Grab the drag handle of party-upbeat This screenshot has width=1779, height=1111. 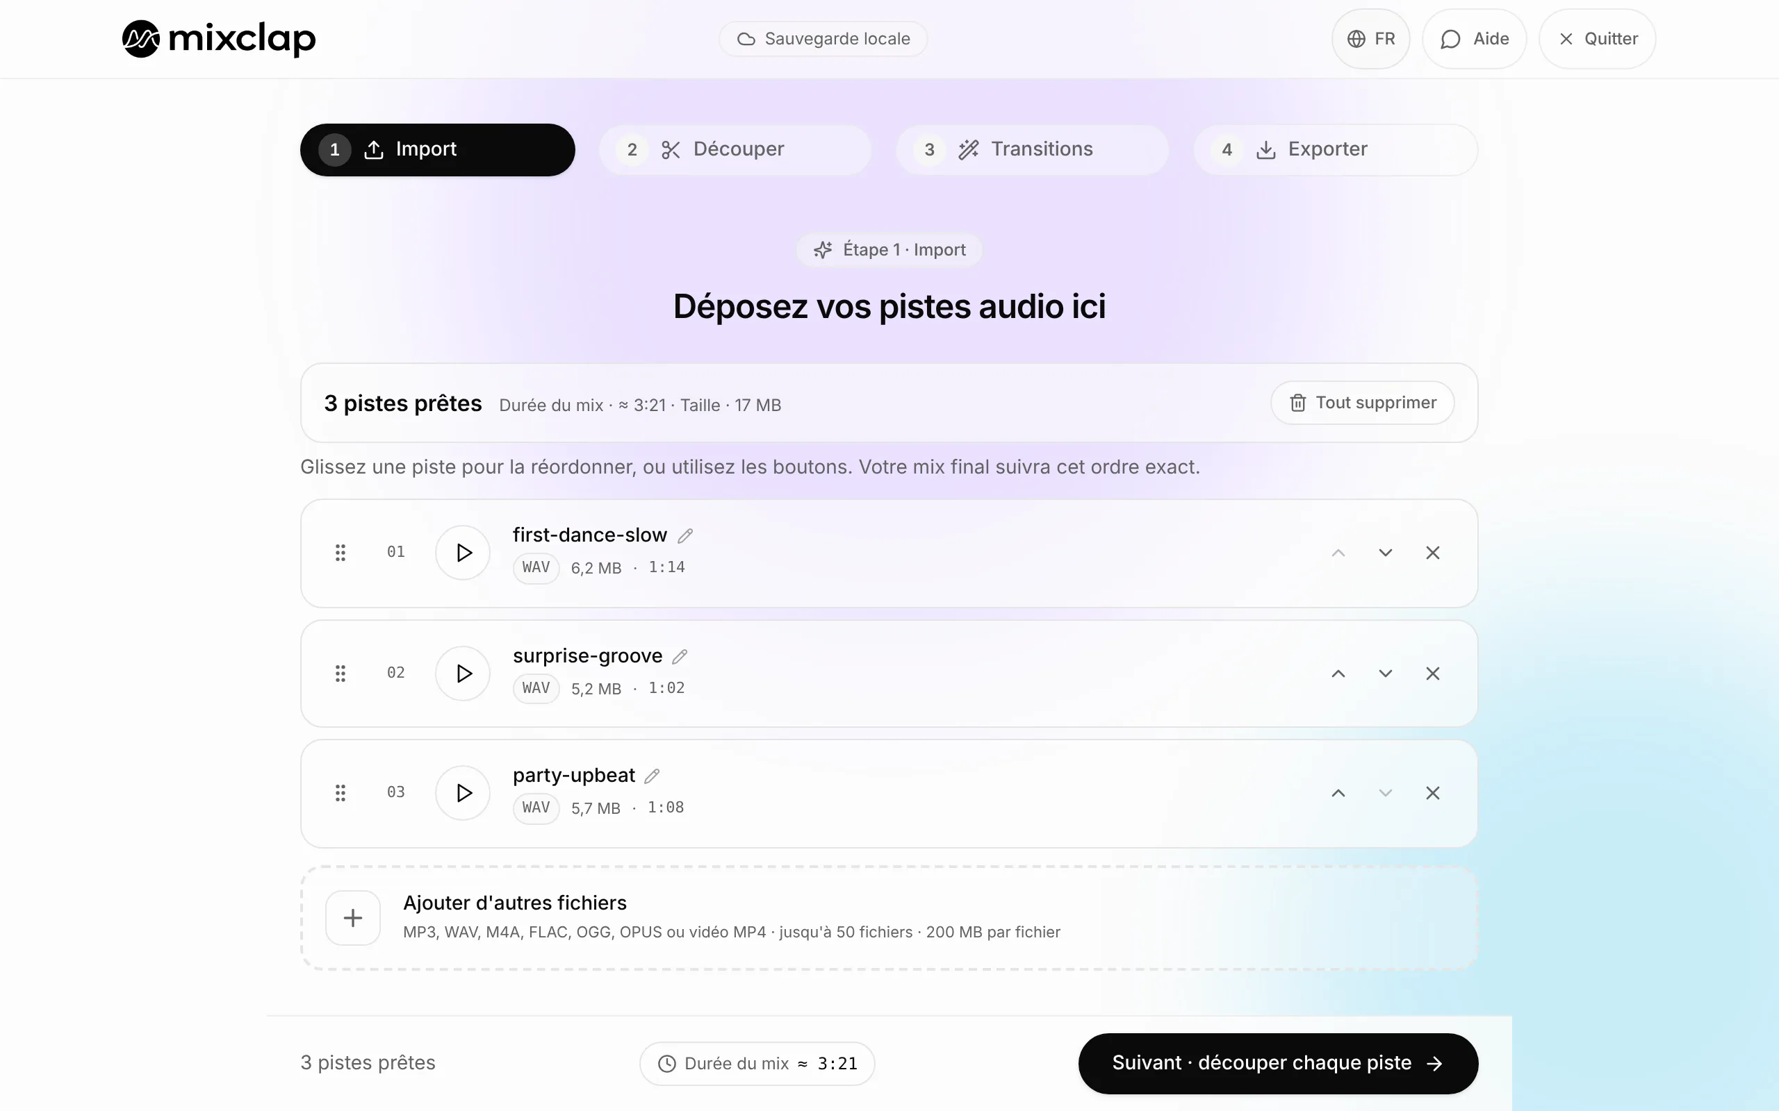coord(341,793)
